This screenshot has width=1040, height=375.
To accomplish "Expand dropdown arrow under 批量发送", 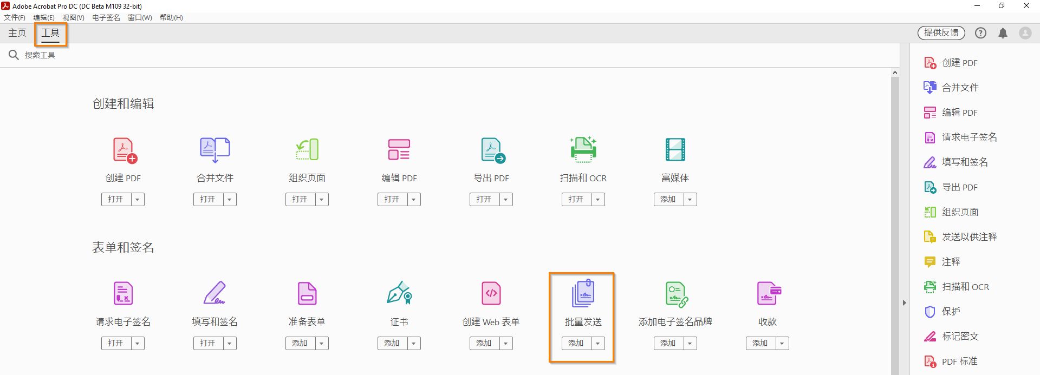I will [x=598, y=344].
